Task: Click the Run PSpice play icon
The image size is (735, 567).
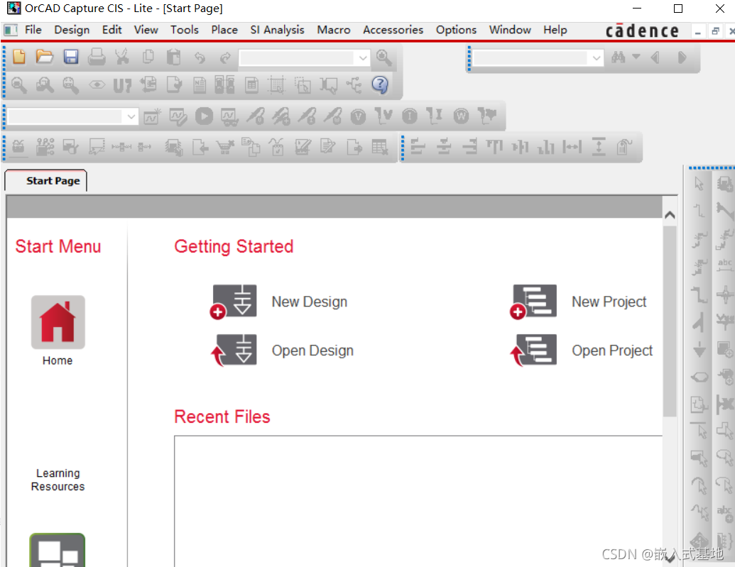Action: pos(204,116)
